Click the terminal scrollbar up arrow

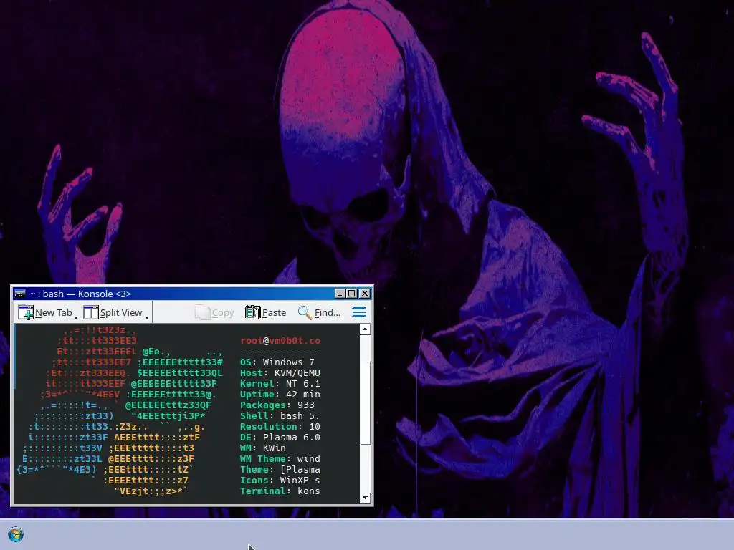366,329
